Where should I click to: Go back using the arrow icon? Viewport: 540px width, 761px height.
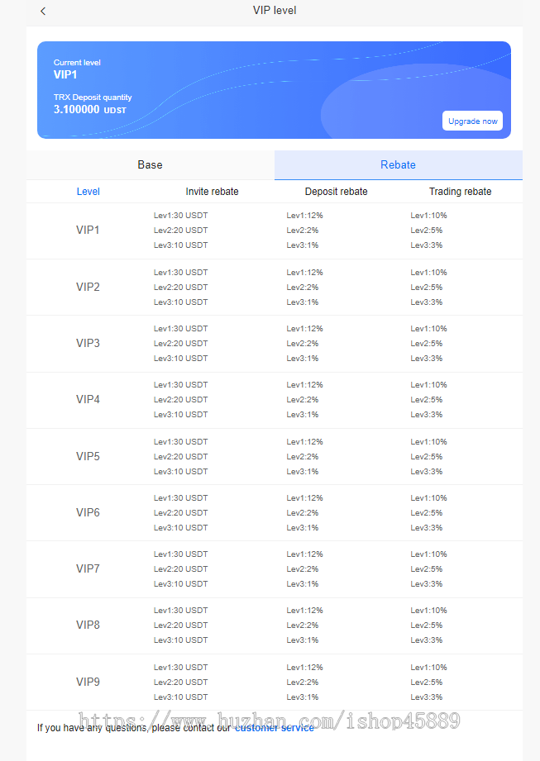[x=43, y=12]
